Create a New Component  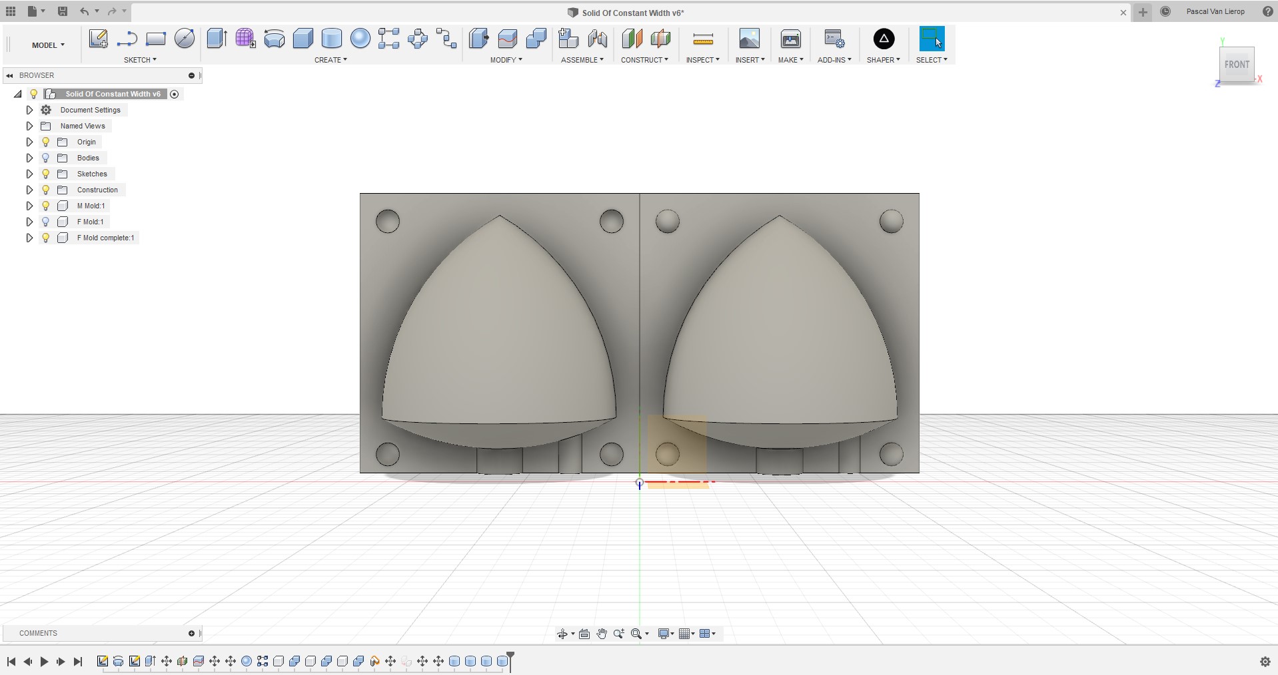tap(568, 39)
